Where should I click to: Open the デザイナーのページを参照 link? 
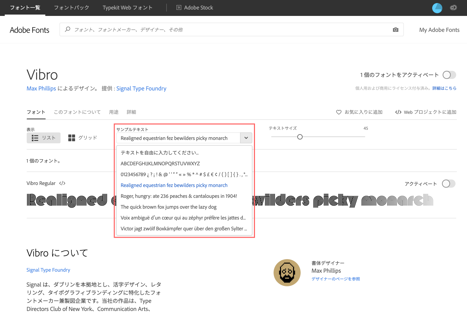pyautogui.click(x=335, y=279)
